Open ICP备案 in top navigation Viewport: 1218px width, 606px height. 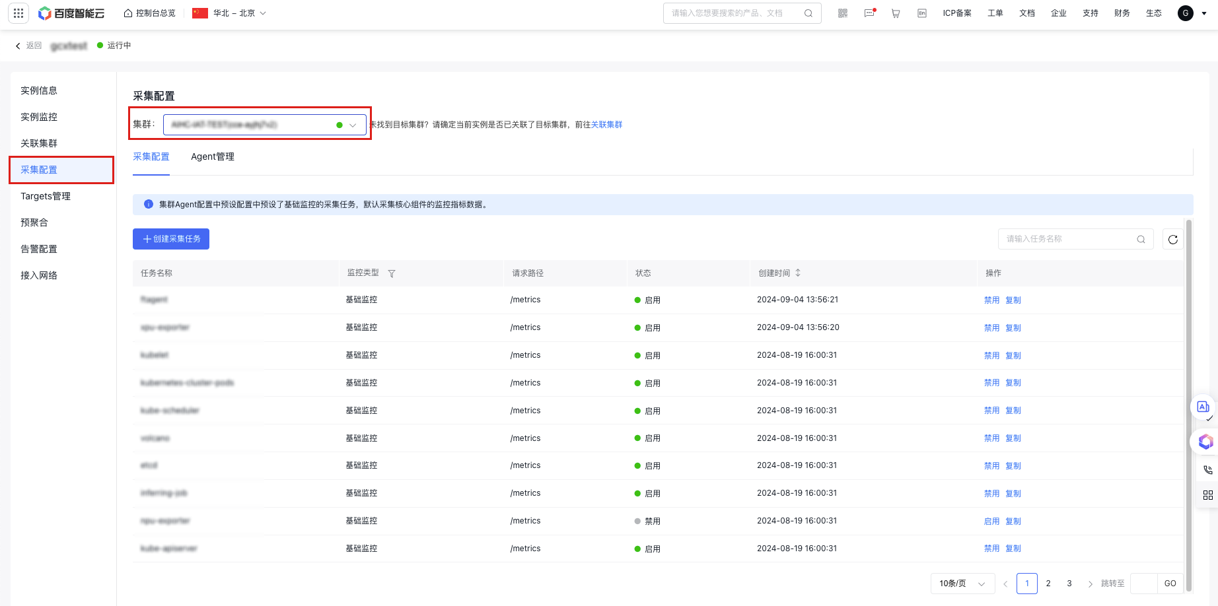coord(957,13)
